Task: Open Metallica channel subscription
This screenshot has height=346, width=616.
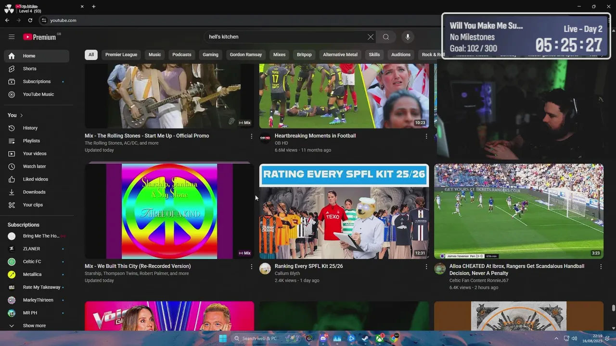Action: pos(37,274)
